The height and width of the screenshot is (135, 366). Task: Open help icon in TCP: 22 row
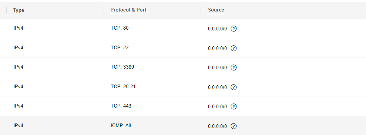234,48
